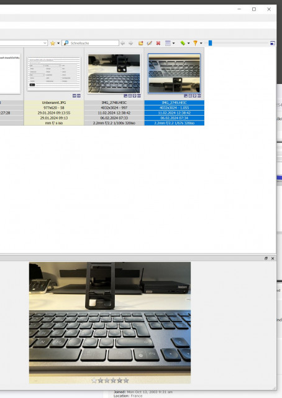Click the yellow favorites star icon
The height and width of the screenshot is (398, 282).
pyautogui.click(x=53, y=43)
